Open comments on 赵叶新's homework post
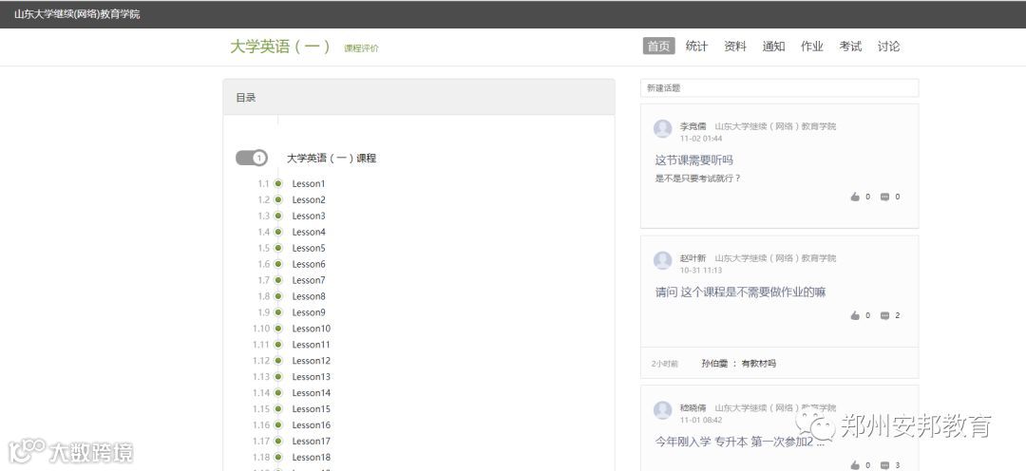This screenshot has width=1026, height=471. 884,315
